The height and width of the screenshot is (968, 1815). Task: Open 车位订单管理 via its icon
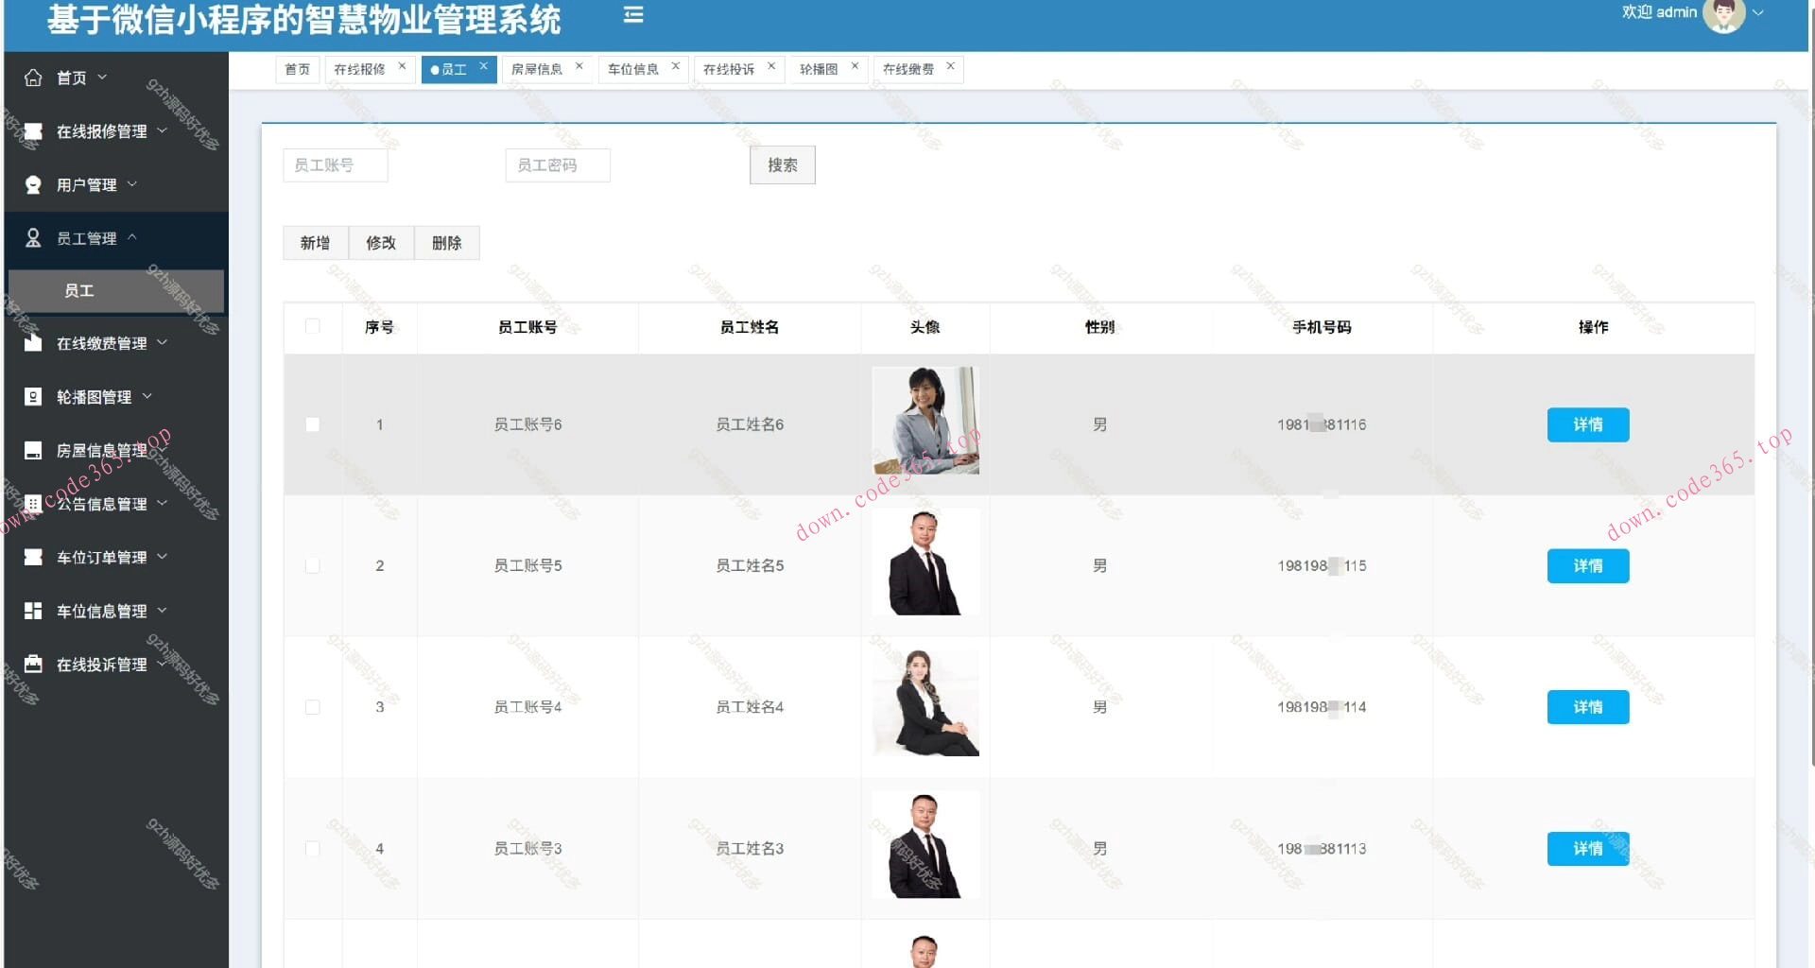[x=33, y=557]
